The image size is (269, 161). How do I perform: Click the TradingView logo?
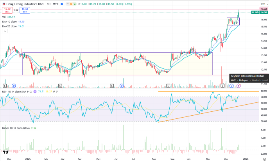5,152
